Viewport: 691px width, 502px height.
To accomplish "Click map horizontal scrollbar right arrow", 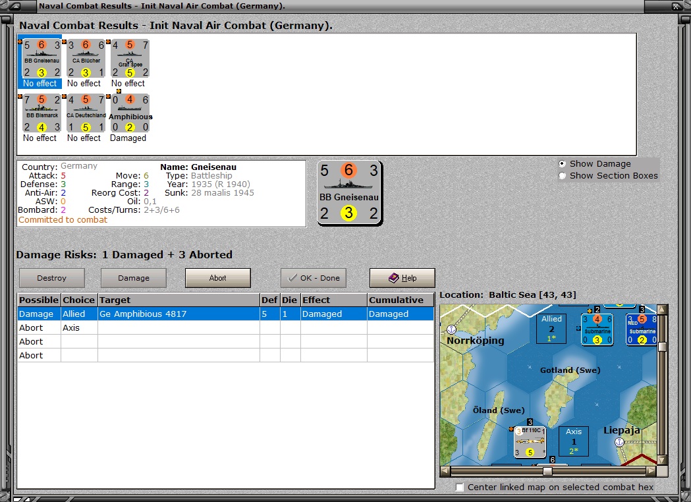I will [x=651, y=471].
